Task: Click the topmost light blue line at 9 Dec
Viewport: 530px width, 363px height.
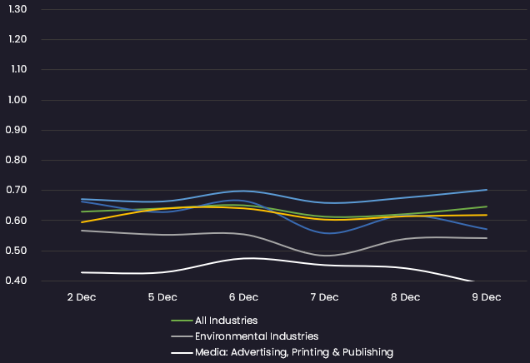Action: [x=486, y=190]
